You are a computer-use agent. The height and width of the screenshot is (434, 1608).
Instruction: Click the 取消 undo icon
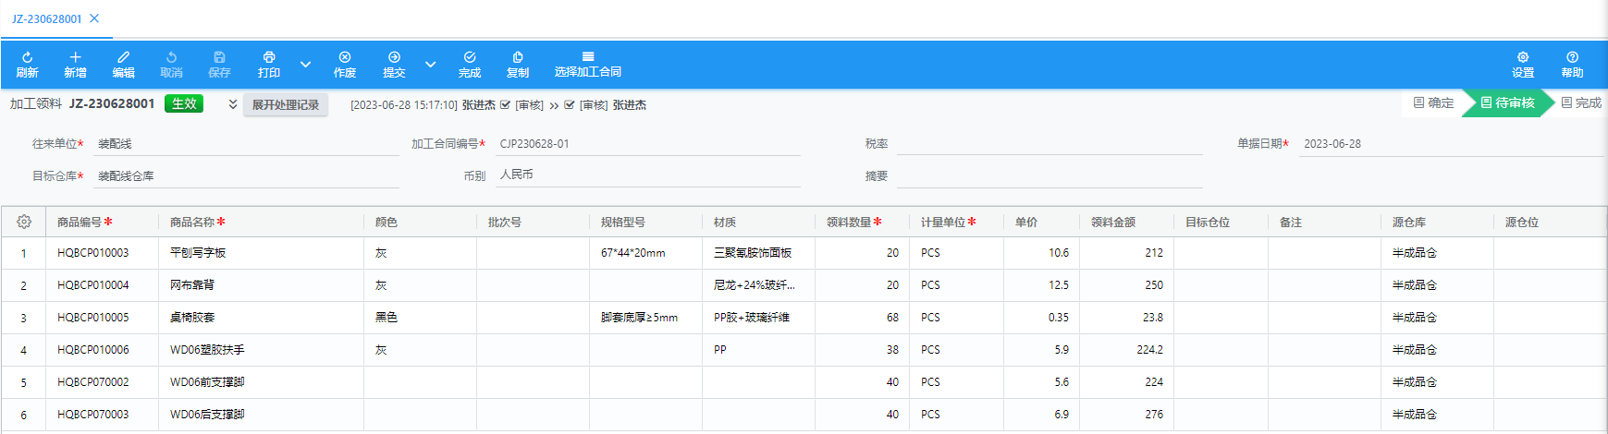172,57
